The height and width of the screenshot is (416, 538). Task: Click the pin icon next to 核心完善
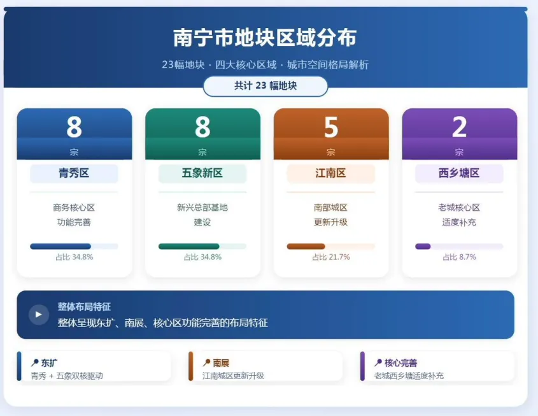[378, 362]
